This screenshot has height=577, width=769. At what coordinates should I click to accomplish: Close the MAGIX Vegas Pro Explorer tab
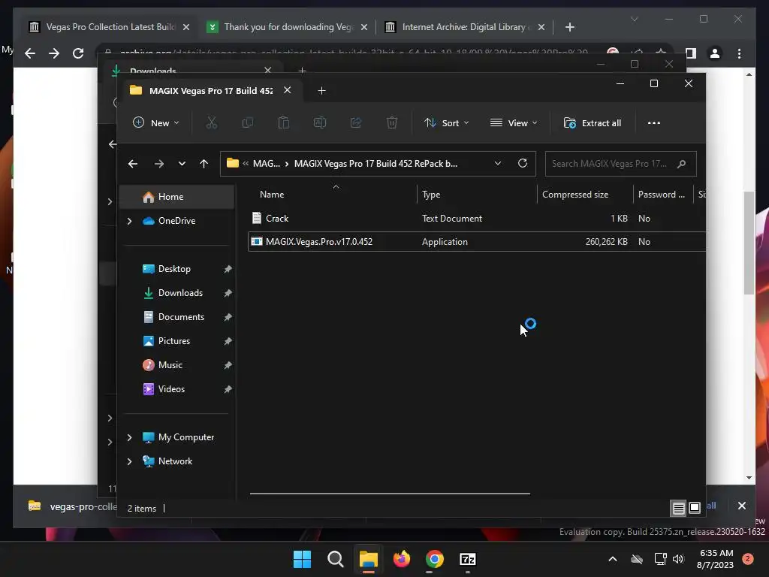288,90
